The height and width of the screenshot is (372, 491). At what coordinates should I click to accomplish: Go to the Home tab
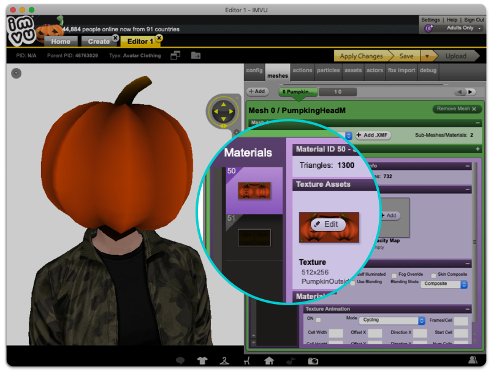point(61,41)
